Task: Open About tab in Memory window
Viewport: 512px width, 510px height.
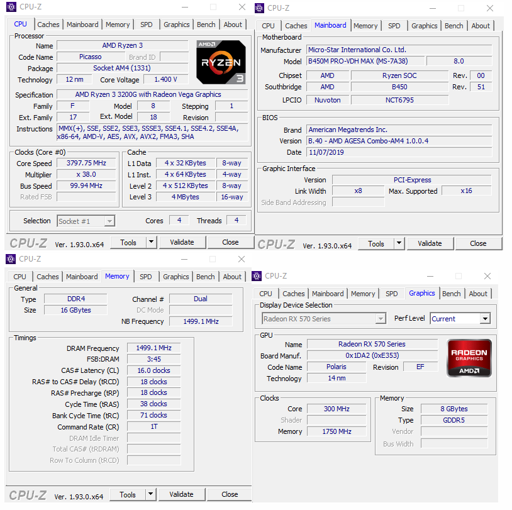Action: pyautogui.click(x=232, y=277)
